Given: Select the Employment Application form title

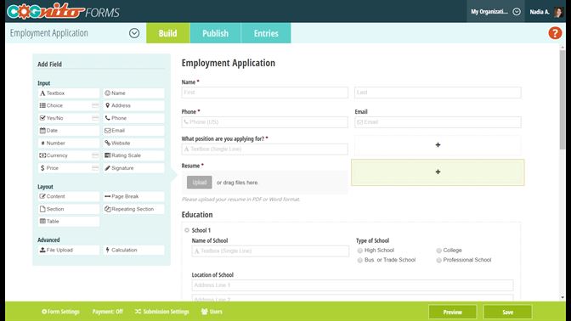Looking at the screenshot, I should [x=229, y=63].
